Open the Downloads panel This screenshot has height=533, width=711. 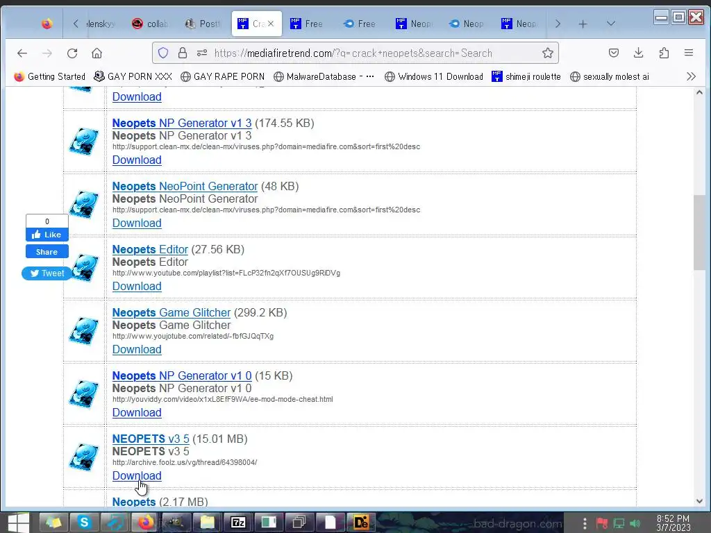tap(639, 53)
